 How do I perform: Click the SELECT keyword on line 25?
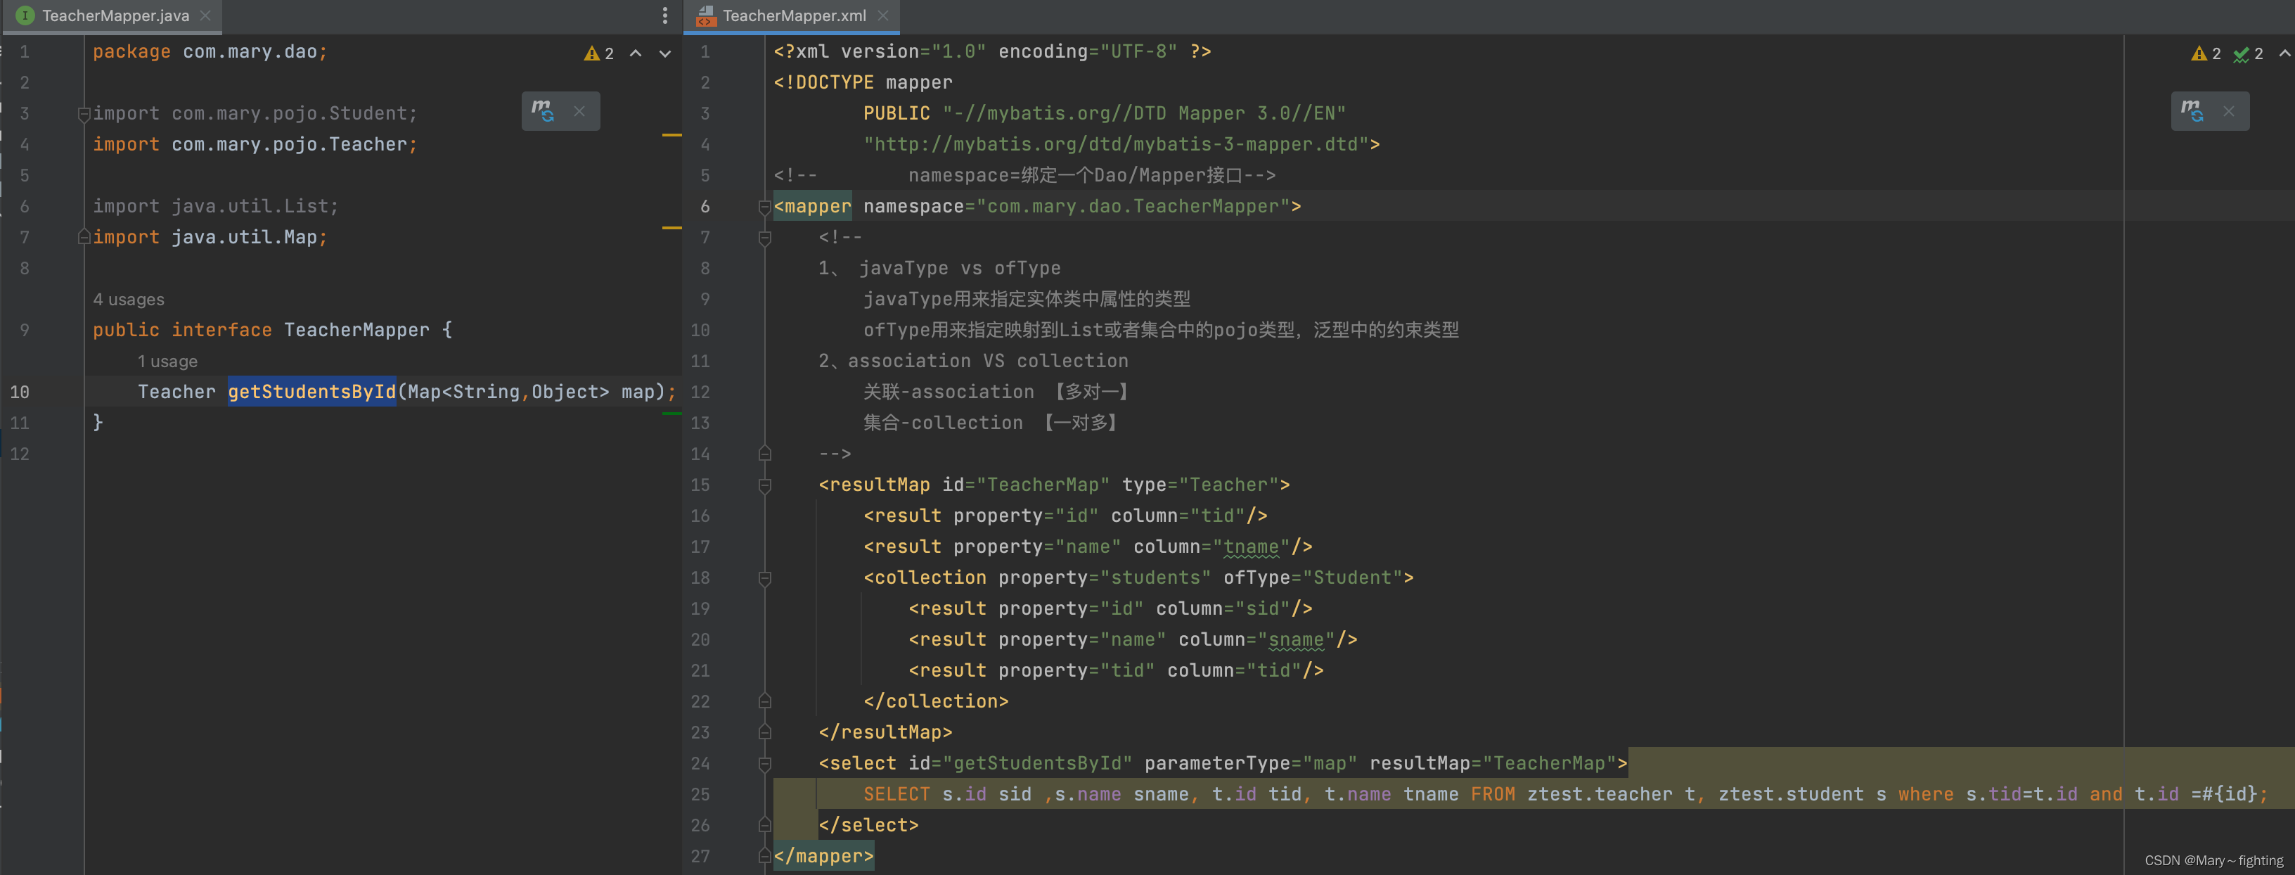896,795
